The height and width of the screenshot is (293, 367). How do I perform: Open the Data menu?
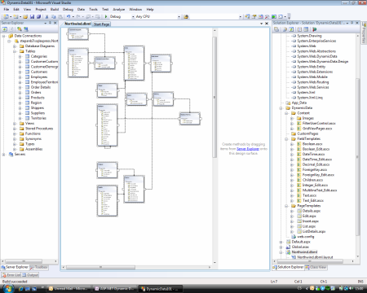(81, 10)
